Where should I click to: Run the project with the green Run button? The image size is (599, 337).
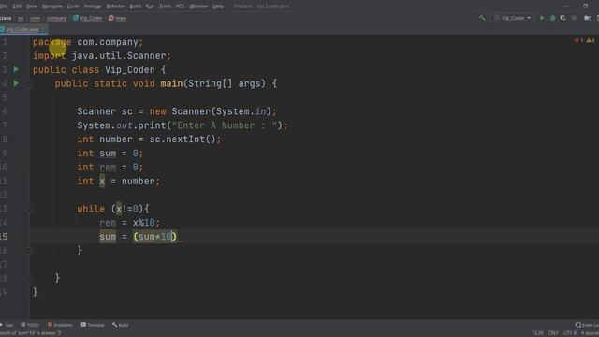[x=542, y=18]
